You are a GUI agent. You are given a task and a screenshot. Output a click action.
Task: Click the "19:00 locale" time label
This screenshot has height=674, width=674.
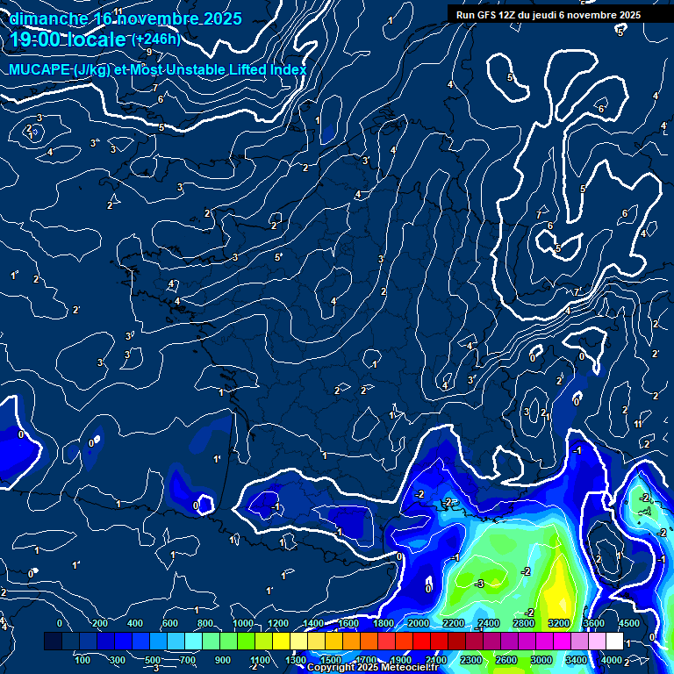click(x=68, y=39)
